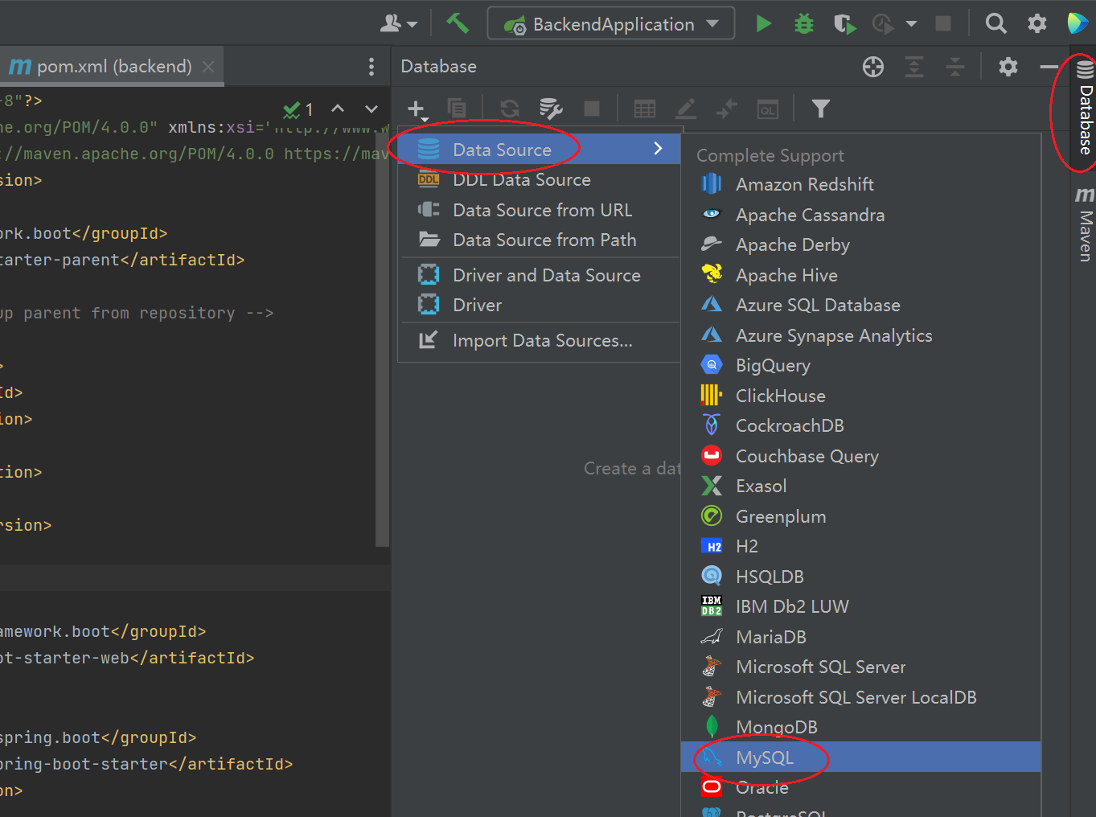The width and height of the screenshot is (1096, 817).
Task: Select Amazon Redshift data source
Action: [860, 184]
